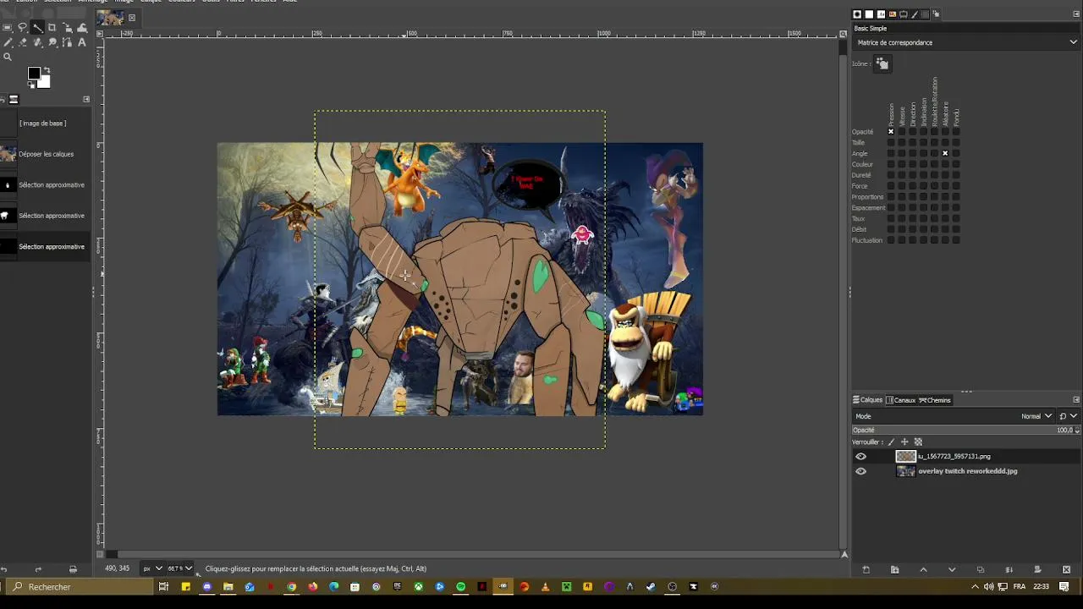Image resolution: width=1083 pixels, height=609 pixels.
Task: Select the Fuzzy Select magic wand tool
Action: [37, 28]
